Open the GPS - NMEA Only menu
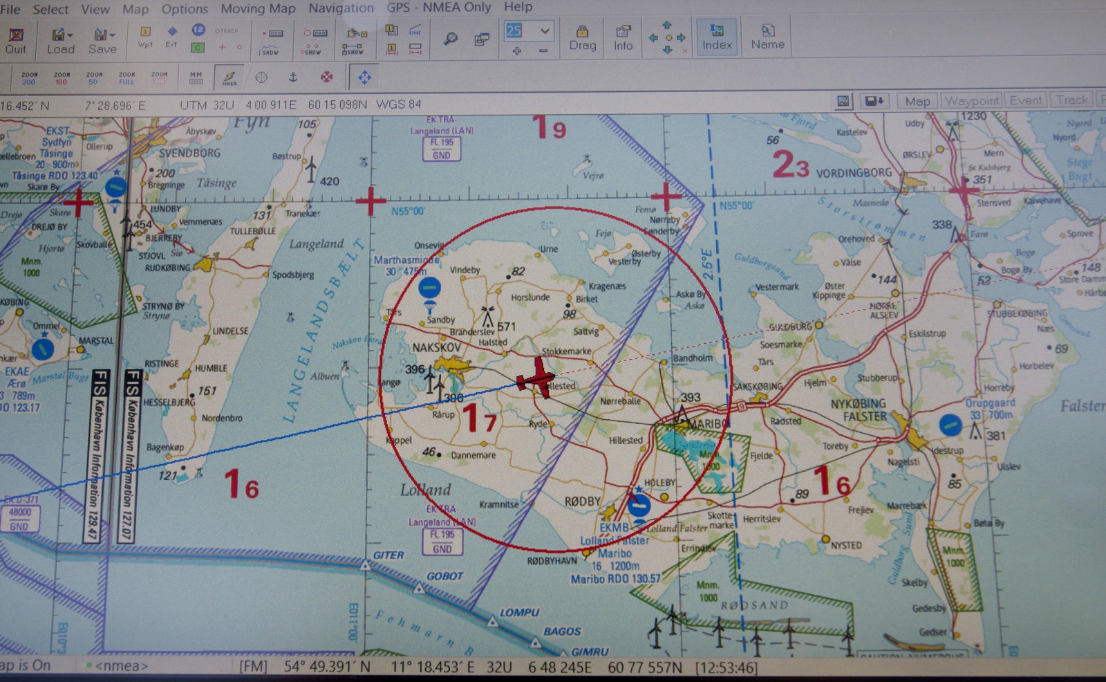 click(x=438, y=7)
